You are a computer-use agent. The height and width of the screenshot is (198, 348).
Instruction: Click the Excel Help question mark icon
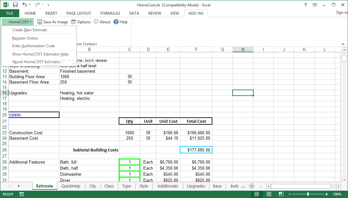(305, 5)
